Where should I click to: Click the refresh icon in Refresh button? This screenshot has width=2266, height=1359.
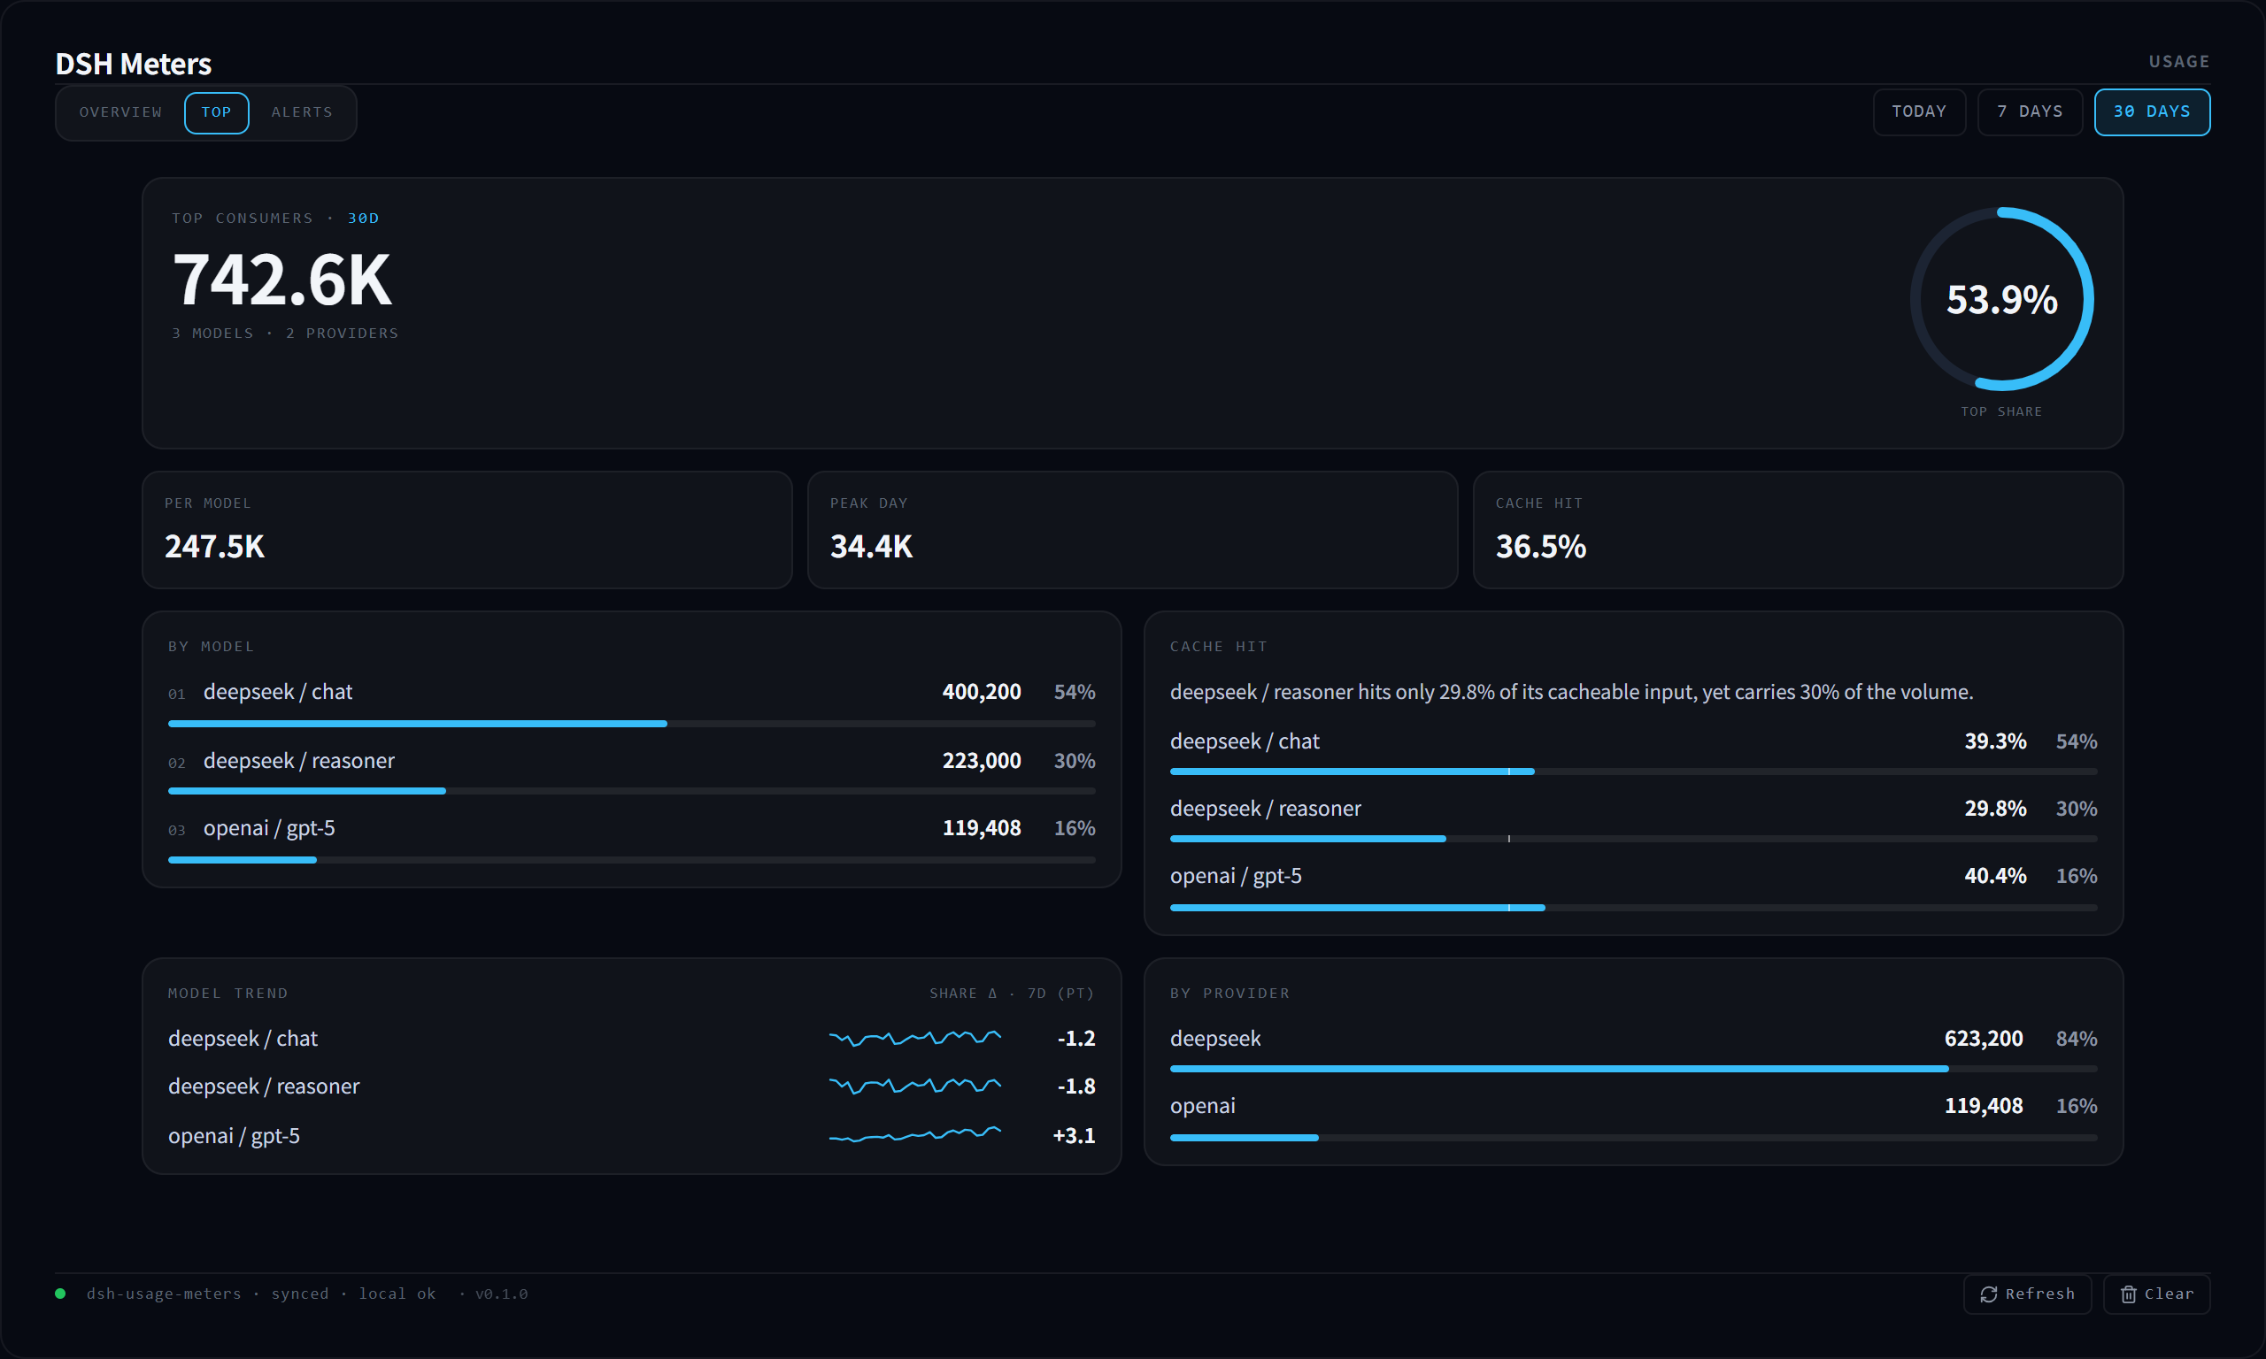tap(1988, 1294)
